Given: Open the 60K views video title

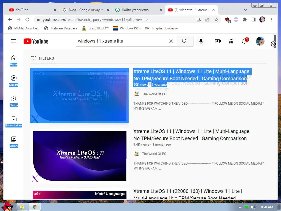Looking at the screenshot, I should pyautogui.click(x=192, y=75).
